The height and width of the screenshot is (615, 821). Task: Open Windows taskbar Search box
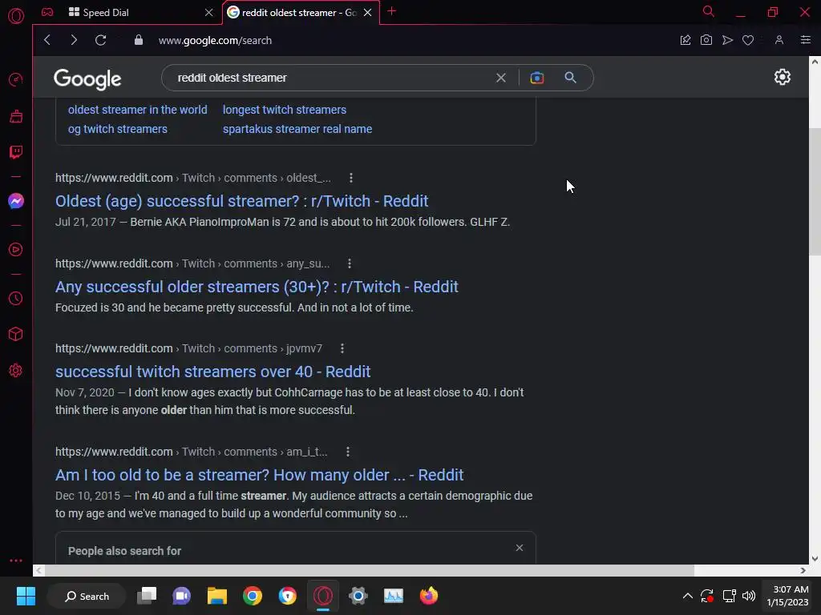click(87, 596)
